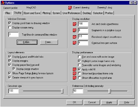Click the Contour lines per surface field
This screenshot has height=107, width=138.
point(83,43)
